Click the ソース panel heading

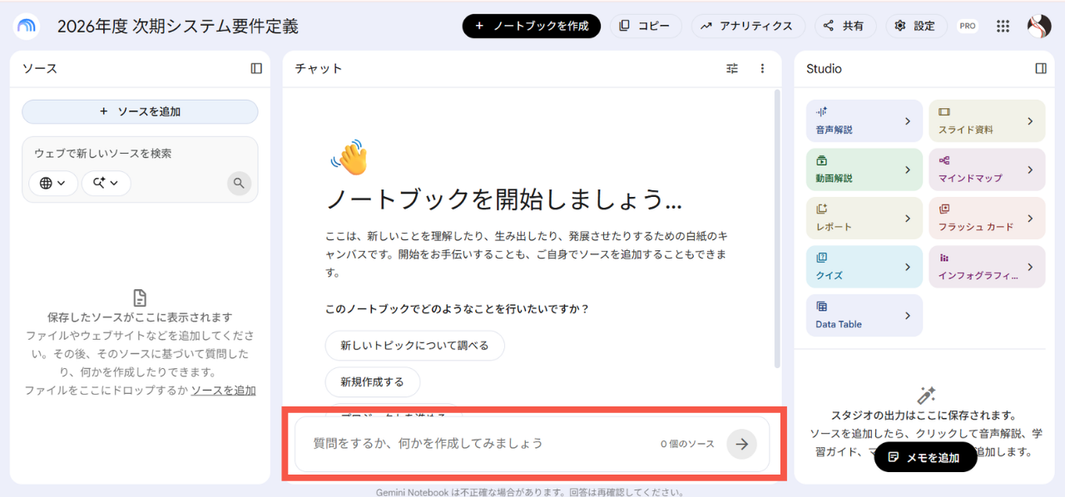pyautogui.click(x=40, y=68)
